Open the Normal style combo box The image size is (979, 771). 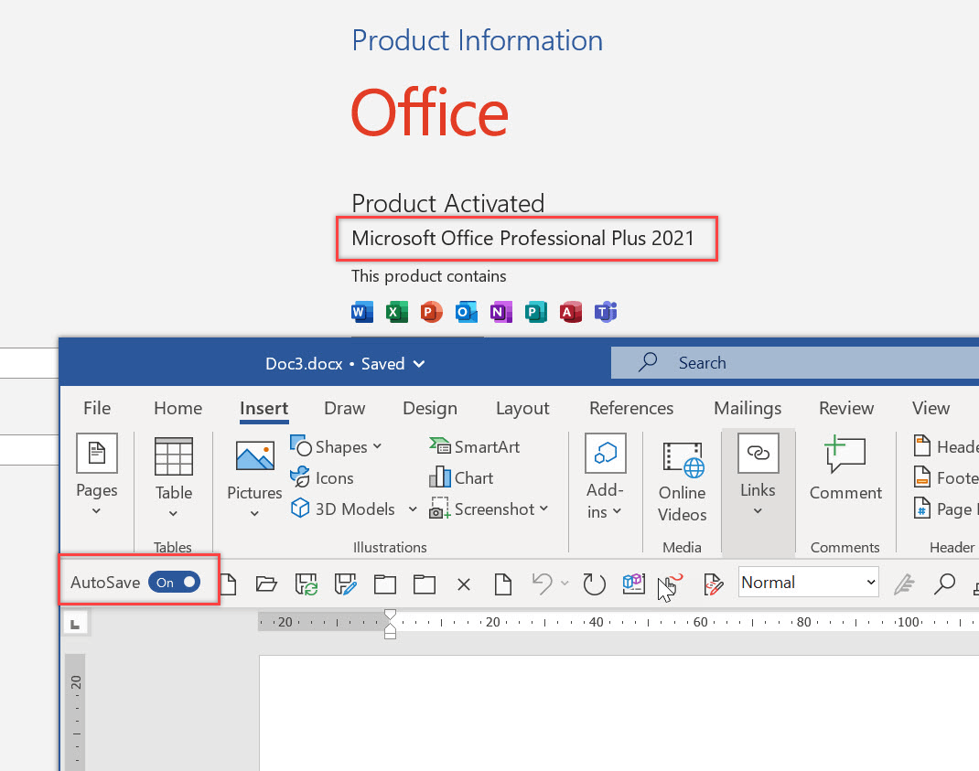point(808,583)
